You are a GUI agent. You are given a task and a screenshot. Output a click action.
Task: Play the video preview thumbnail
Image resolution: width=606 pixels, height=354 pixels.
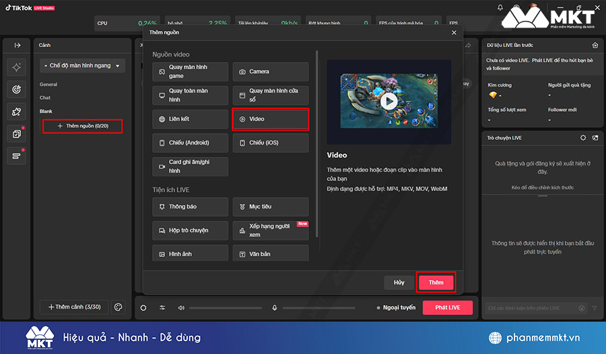[389, 101]
